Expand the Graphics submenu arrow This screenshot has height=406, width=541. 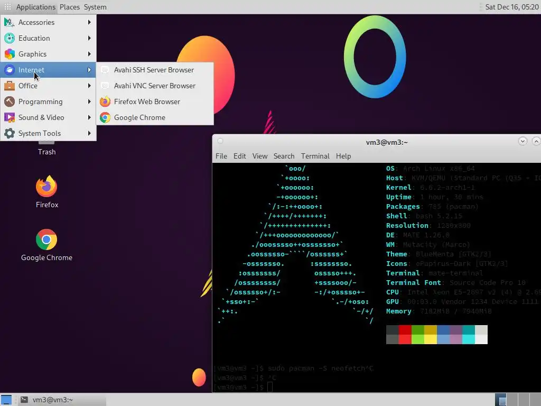coord(89,54)
